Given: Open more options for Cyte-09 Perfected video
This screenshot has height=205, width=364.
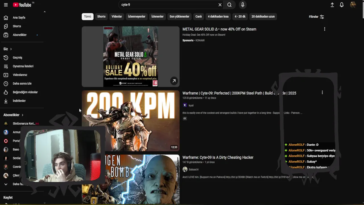Looking at the screenshot, I should [322, 93].
